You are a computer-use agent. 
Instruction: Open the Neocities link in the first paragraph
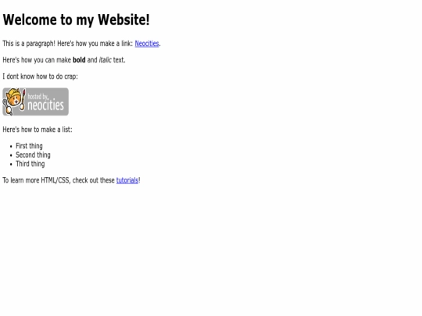(147, 44)
